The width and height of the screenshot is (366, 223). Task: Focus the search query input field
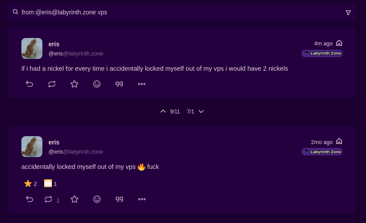point(175,12)
